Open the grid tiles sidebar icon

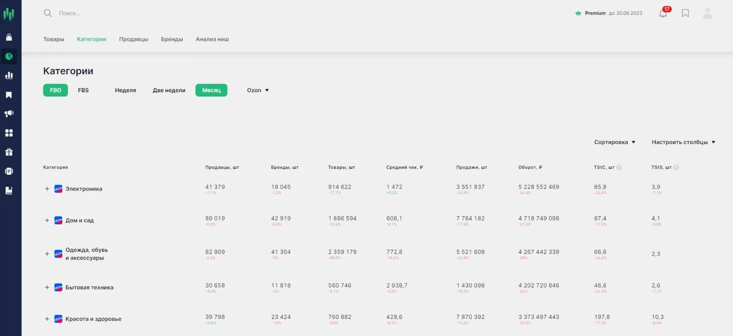(9, 133)
